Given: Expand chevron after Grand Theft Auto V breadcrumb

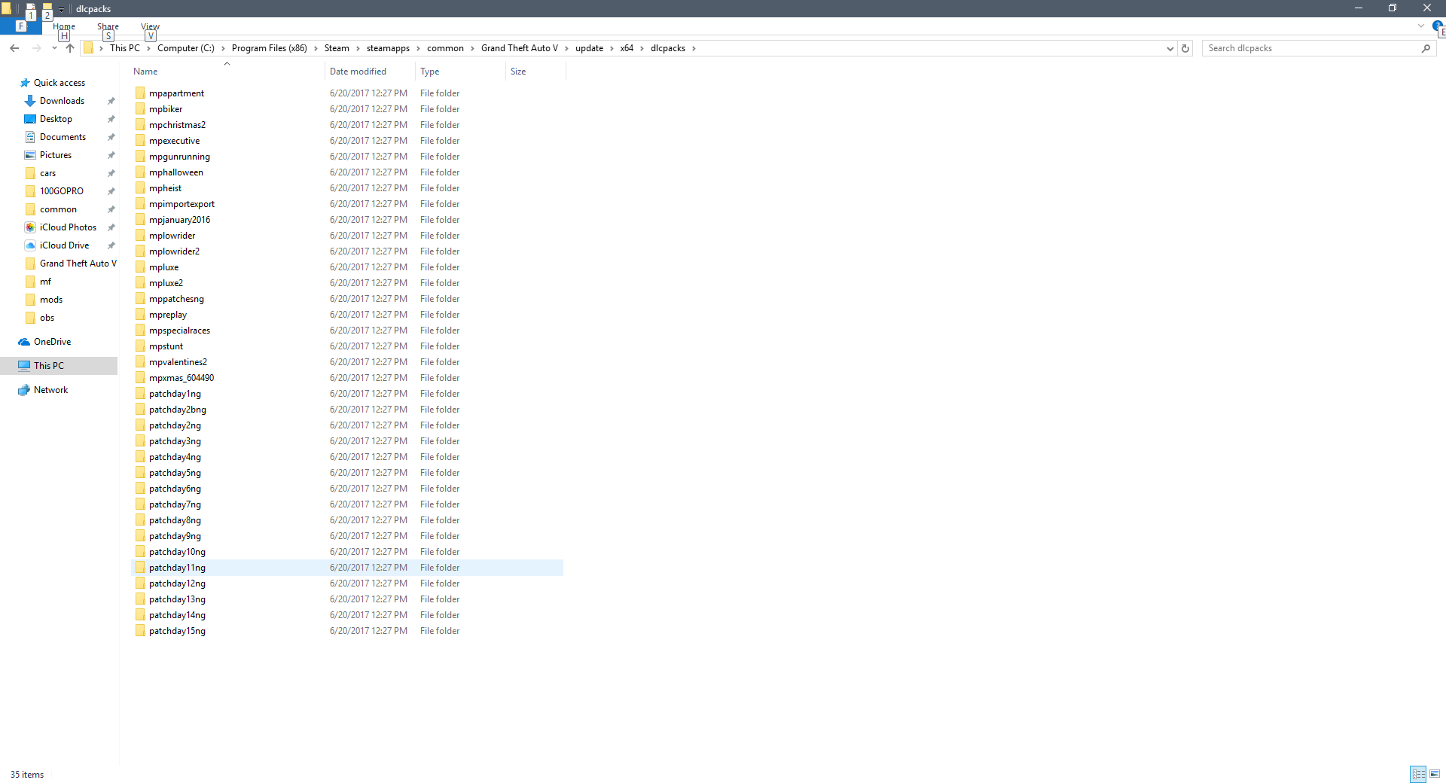Looking at the screenshot, I should pos(566,48).
